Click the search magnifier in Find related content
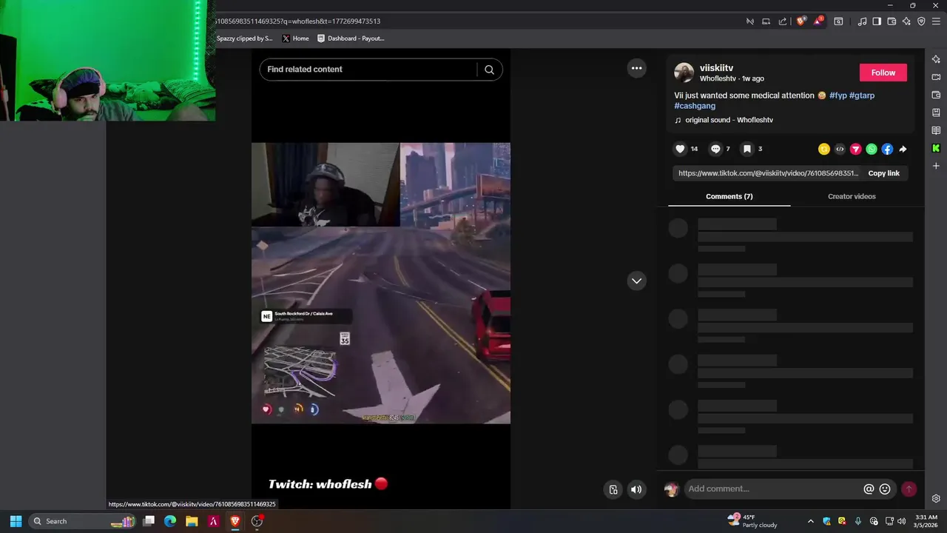The image size is (947, 533). pyautogui.click(x=489, y=70)
